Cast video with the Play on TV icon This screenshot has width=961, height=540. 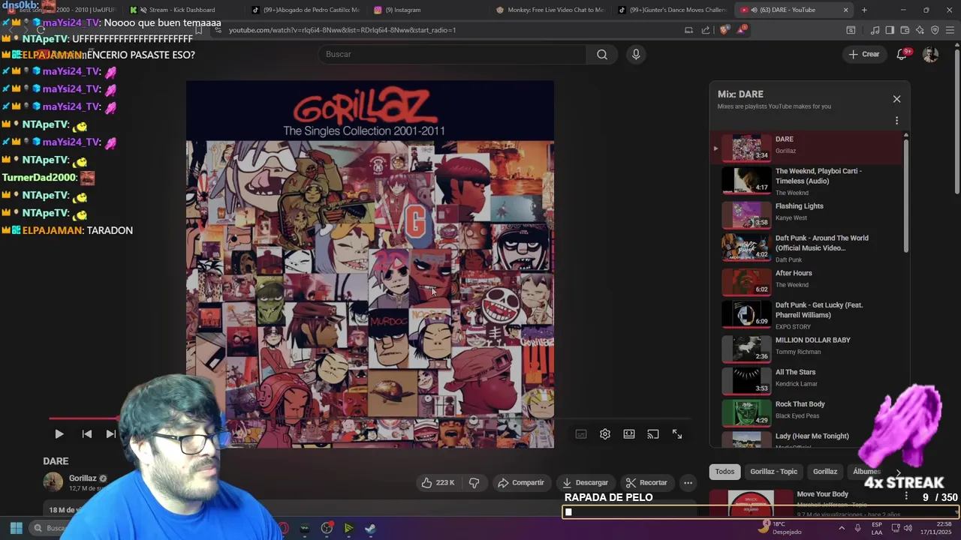click(x=653, y=434)
